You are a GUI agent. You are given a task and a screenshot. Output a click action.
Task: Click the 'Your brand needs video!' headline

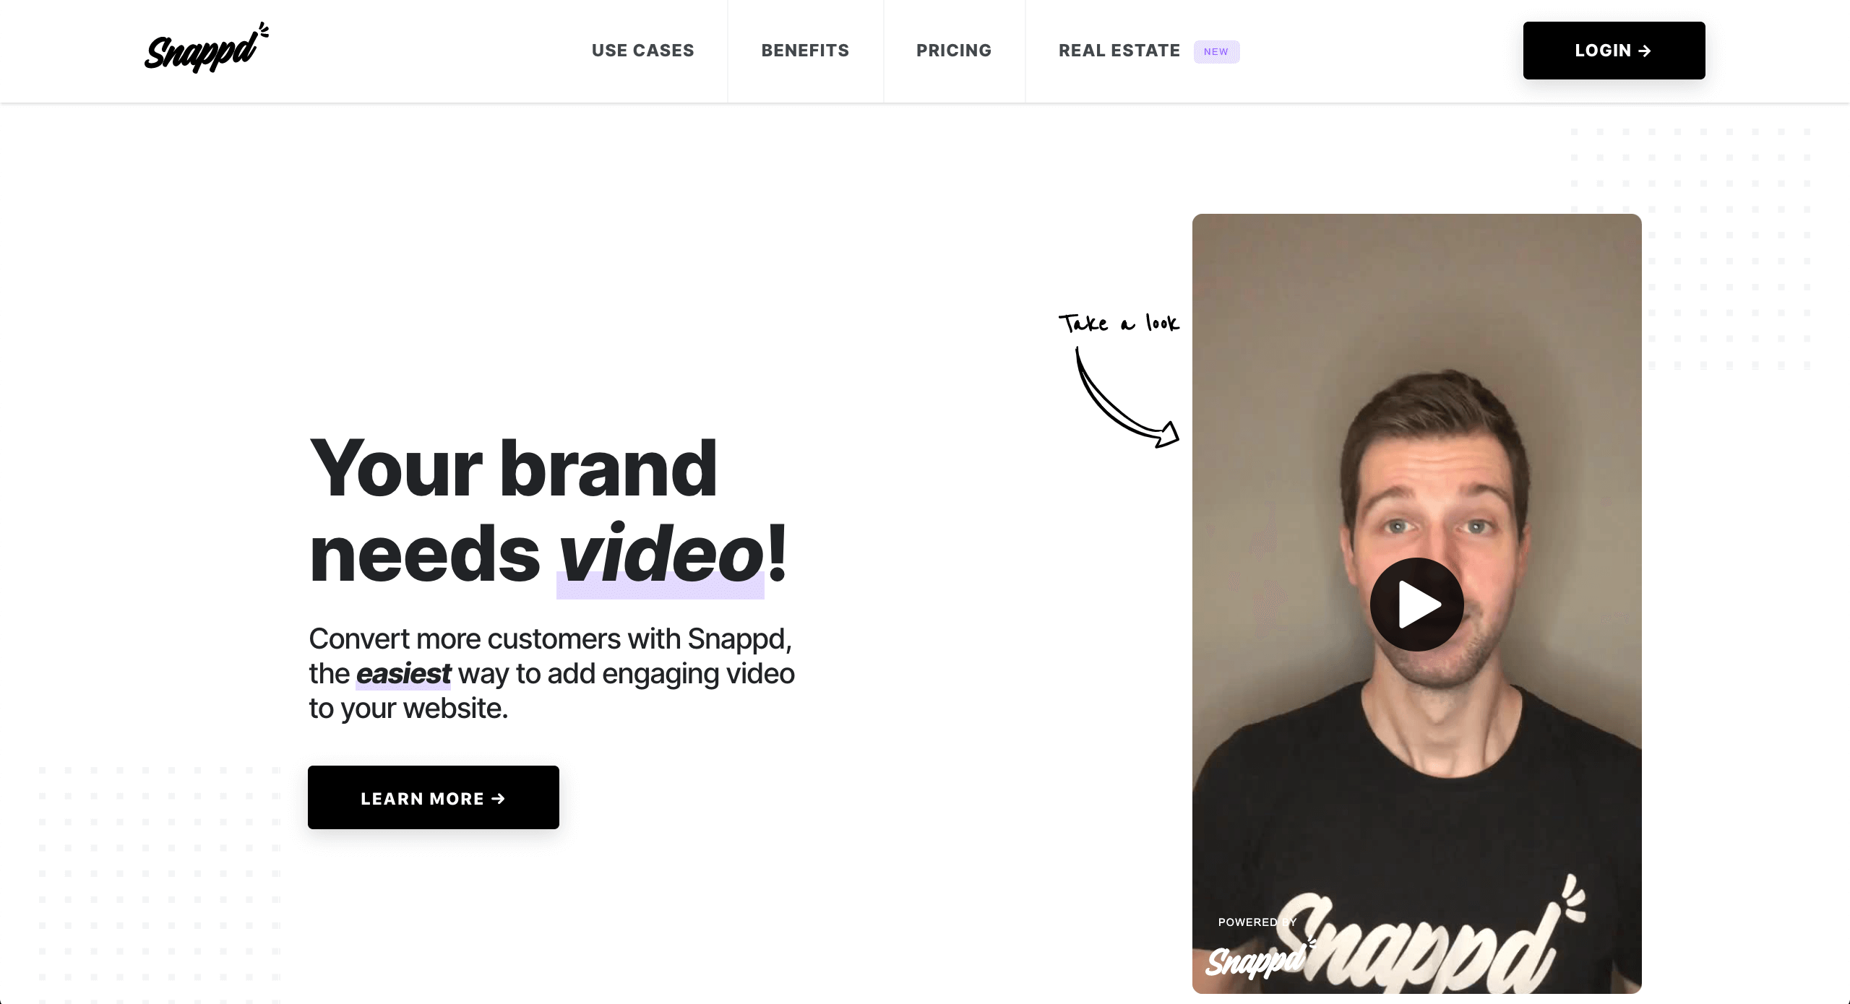(x=548, y=511)
